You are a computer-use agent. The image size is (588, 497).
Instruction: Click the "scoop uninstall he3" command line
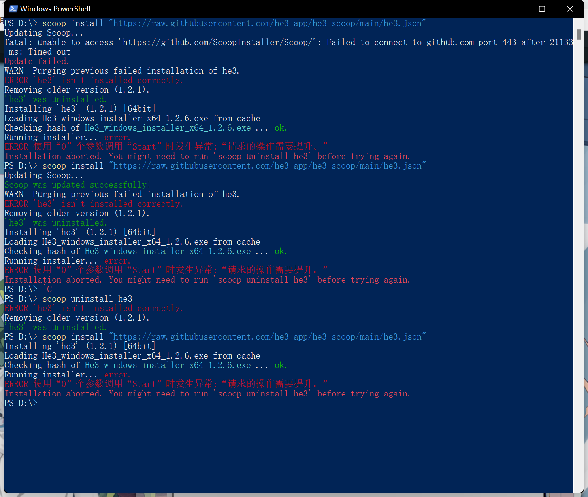point(87,299)
